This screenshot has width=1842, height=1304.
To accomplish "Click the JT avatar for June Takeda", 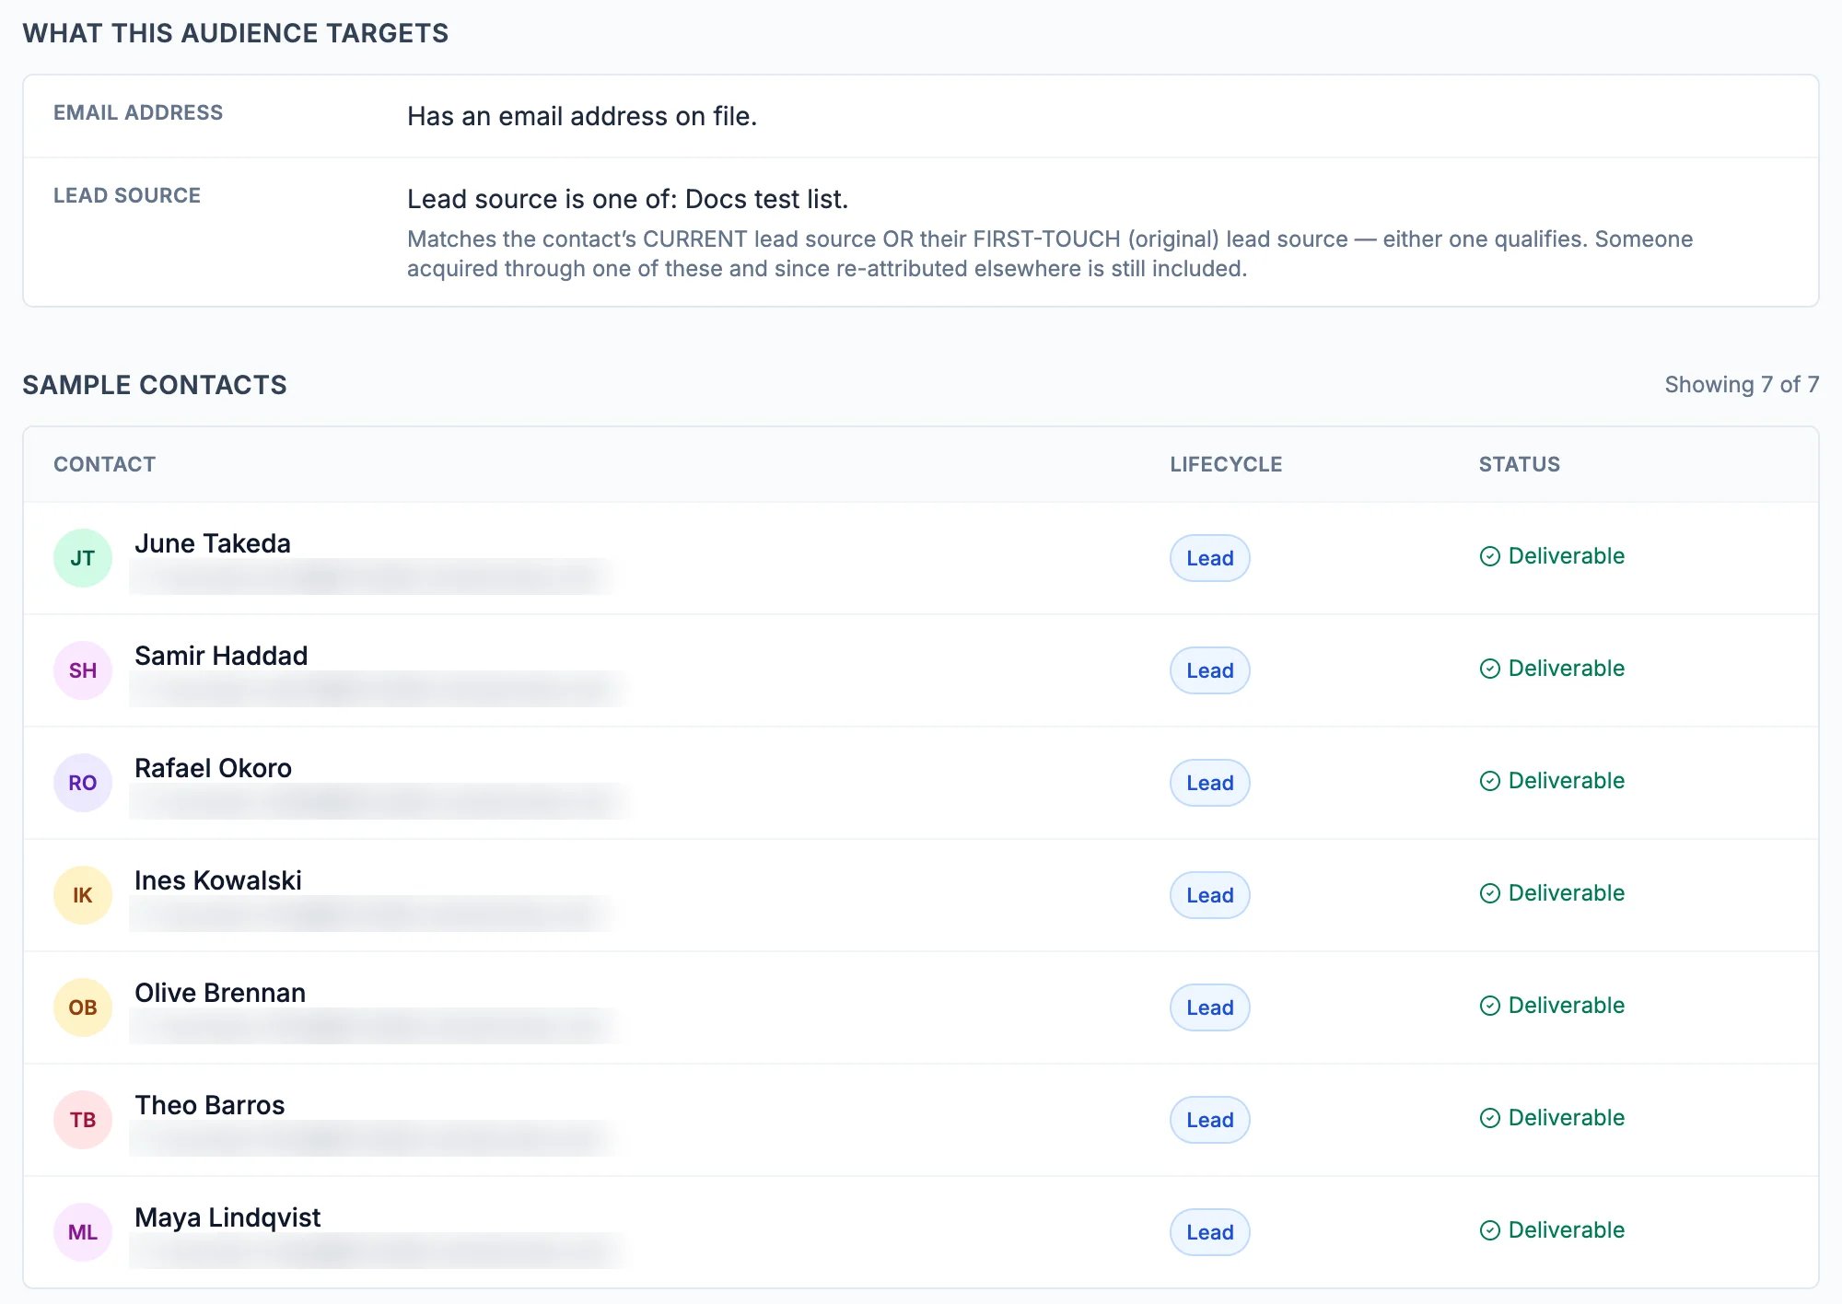I will tap(83, 558).
